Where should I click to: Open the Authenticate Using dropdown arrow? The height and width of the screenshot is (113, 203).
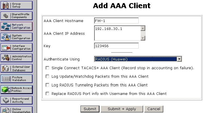tap(179, 59)
